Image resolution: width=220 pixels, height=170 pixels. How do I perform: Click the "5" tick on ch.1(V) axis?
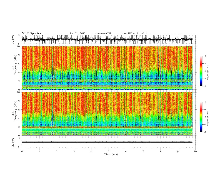[x=19, y=35]
